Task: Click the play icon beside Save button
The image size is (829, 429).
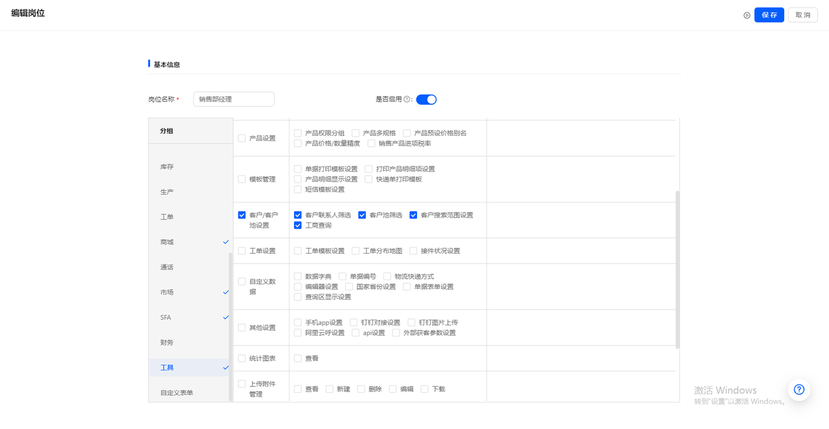Action: tap(747, 16)
